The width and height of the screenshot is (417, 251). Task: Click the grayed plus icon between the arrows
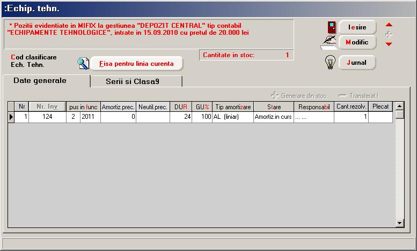(x=389, y=34)
